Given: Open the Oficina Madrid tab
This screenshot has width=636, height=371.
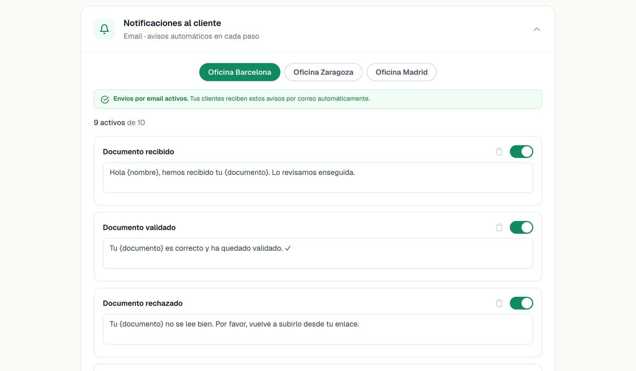Looking at the screenshot, I should pos(401,72).
